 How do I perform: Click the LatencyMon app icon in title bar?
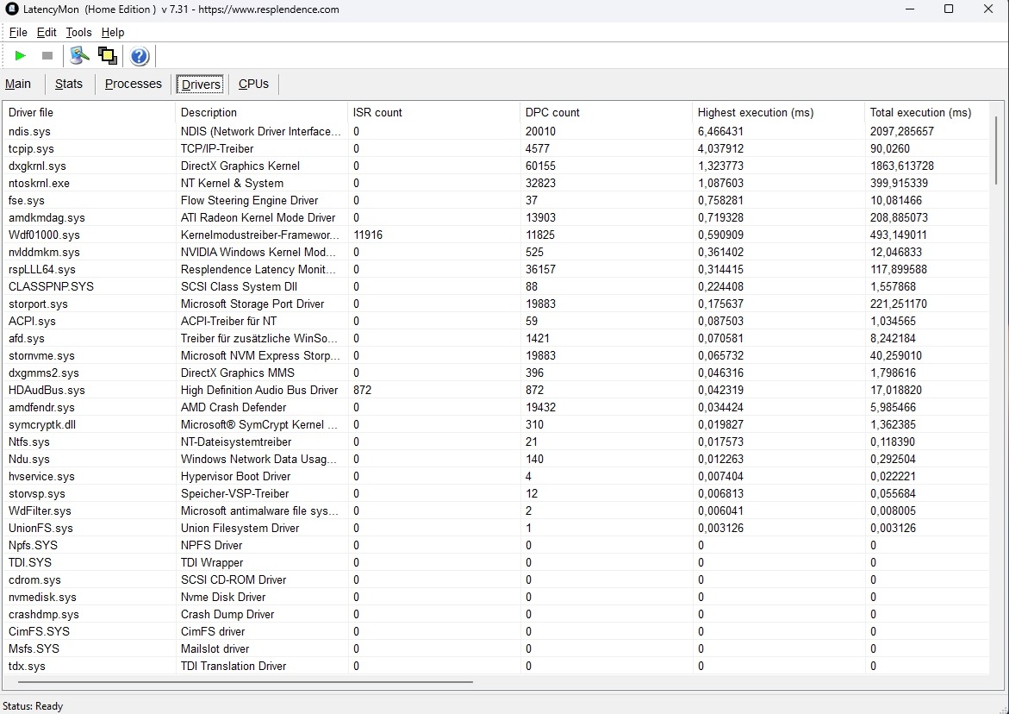pyautogui.click(x=12, y=9)
